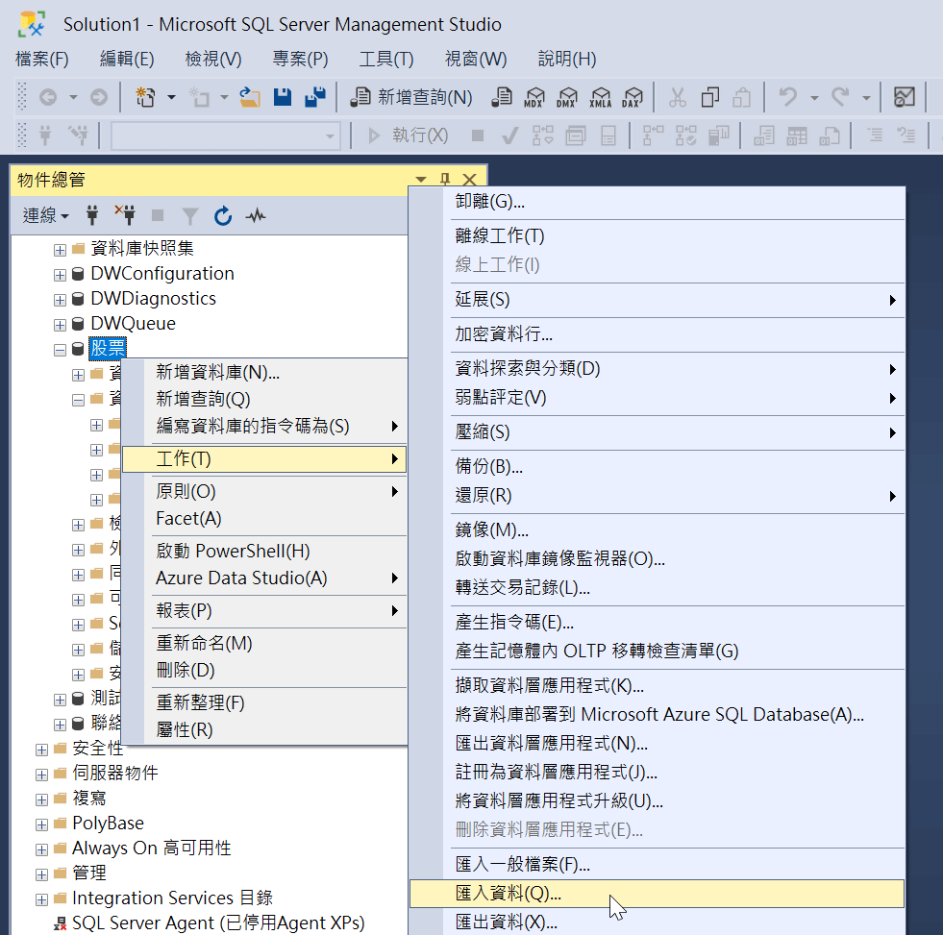
Task: Select 備份(B)... in the tasks submenu
Action: pos(657,466)
